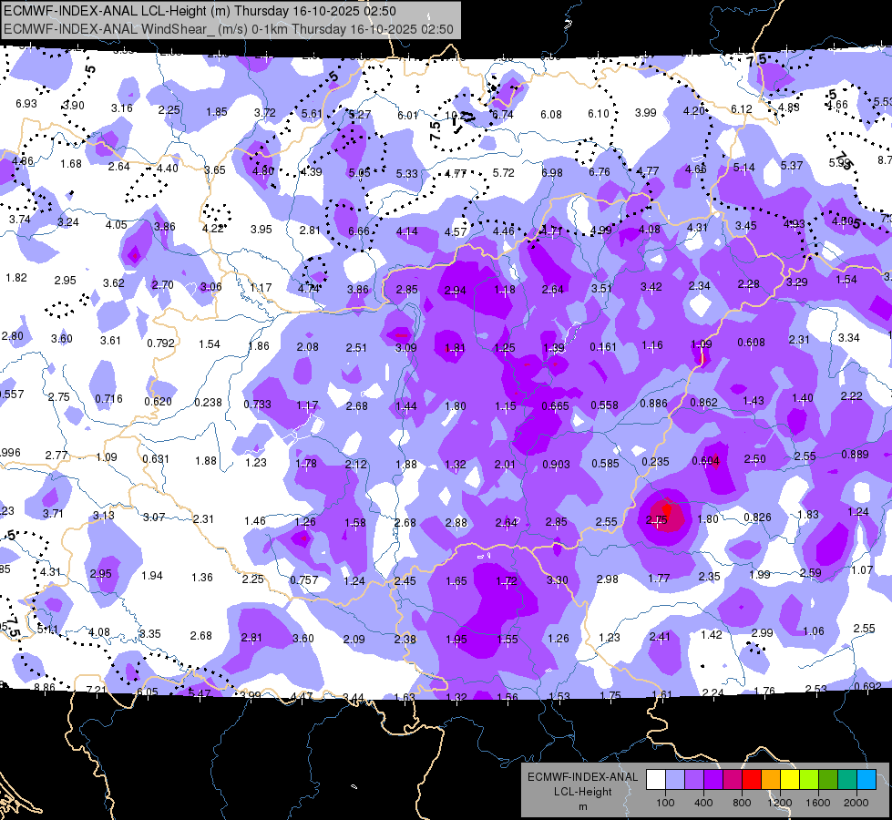The image size is (892, 820).
Task: Click the wind shear value 0.716
Action: click(x=108, y=398)
